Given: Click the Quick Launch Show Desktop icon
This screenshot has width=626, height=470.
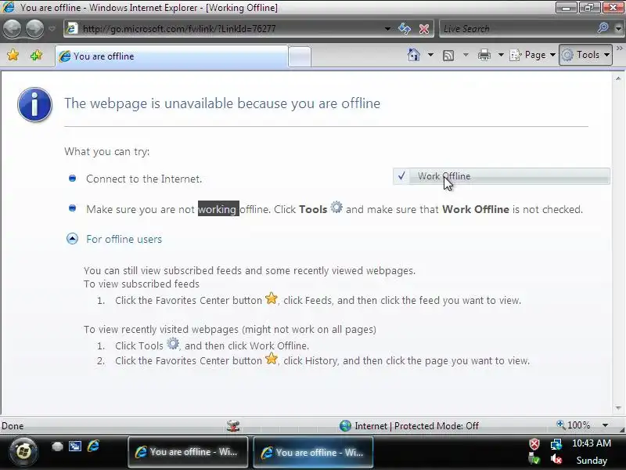Looking at the screenshot, I should [x=57, y=446].
